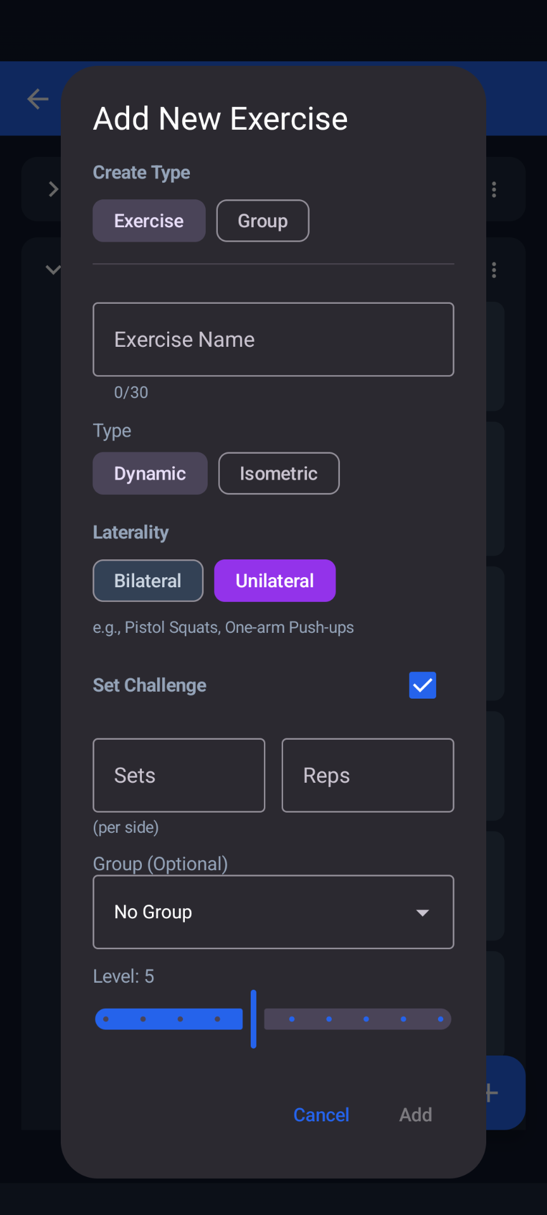Focus the Exercise Name field

tap(273, 340)
